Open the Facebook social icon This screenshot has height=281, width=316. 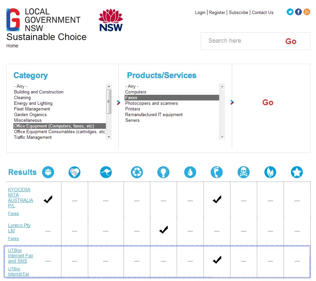[298, 12]
